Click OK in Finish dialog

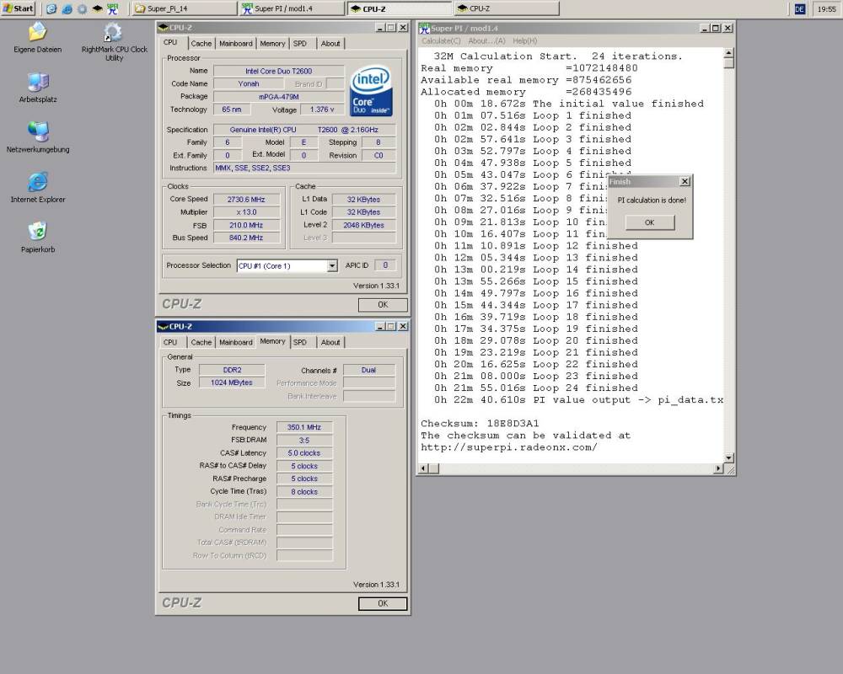click(x=649, y=222)
